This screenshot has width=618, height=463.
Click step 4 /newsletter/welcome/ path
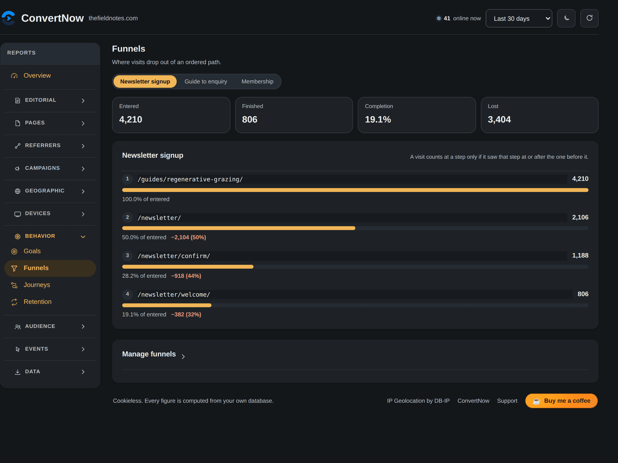[x=174, y=295]
